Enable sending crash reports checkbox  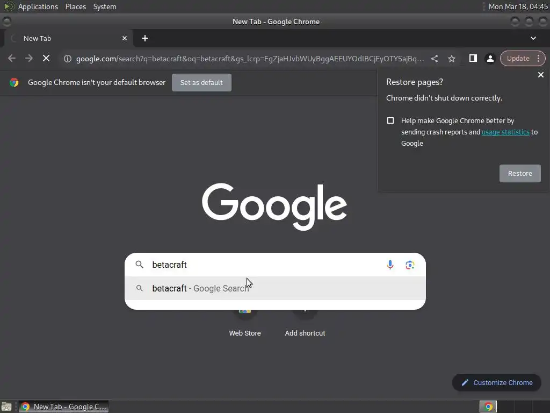390,120
